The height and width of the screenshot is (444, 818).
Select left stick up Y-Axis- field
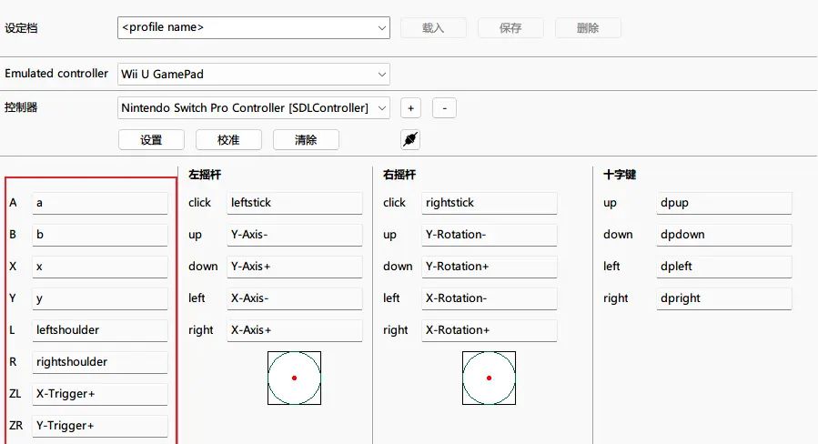294,235
